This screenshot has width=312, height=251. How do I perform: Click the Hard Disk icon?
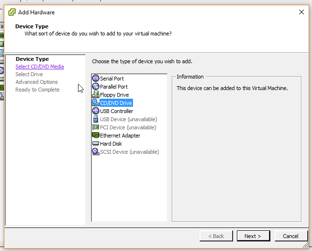(x=96, y=144)
